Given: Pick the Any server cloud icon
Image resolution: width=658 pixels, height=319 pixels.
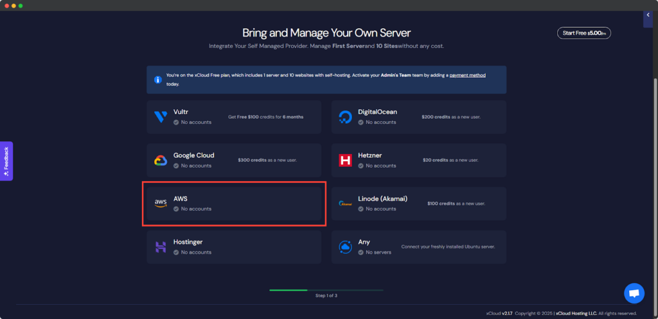Looking at the screenshot, I should (346, 247).
